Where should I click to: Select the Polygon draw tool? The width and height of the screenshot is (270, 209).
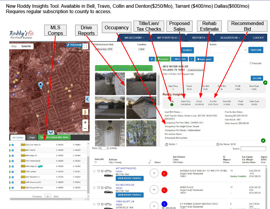(x=74, y=45)
